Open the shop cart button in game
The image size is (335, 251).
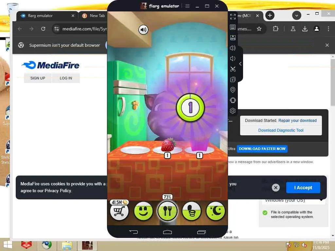tap(119, 211)
